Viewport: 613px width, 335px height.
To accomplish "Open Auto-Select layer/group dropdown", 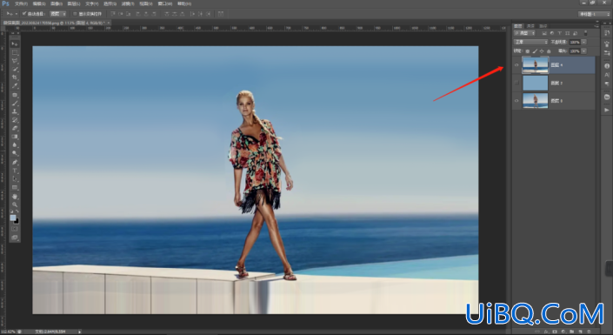I will (58, 14).
